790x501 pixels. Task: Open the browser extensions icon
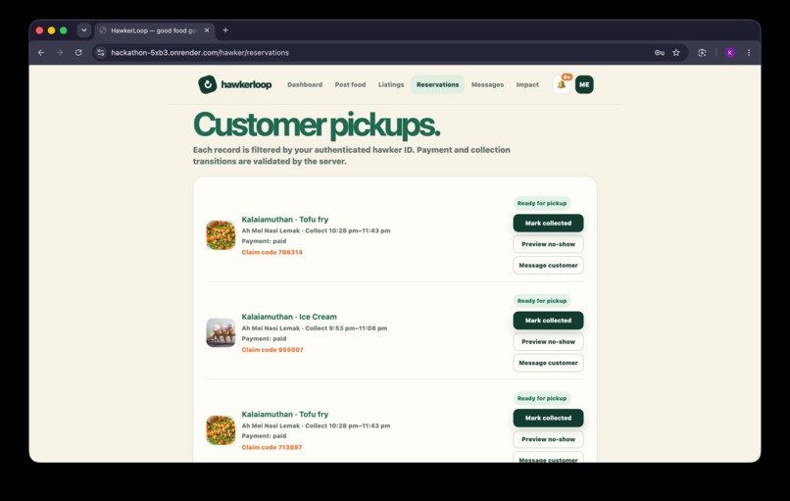(702, 52)
